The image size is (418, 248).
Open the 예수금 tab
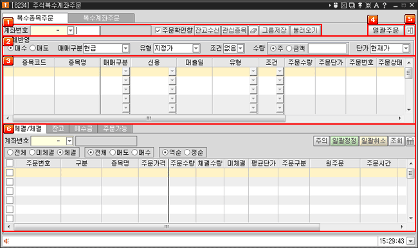click(83, 129)
